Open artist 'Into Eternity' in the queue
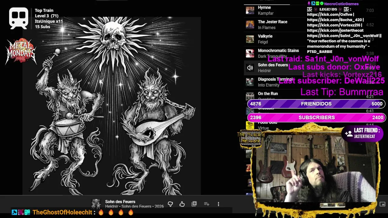Viewport: 388px width, 218px height. pyautogui.click(x=269, y=85)
